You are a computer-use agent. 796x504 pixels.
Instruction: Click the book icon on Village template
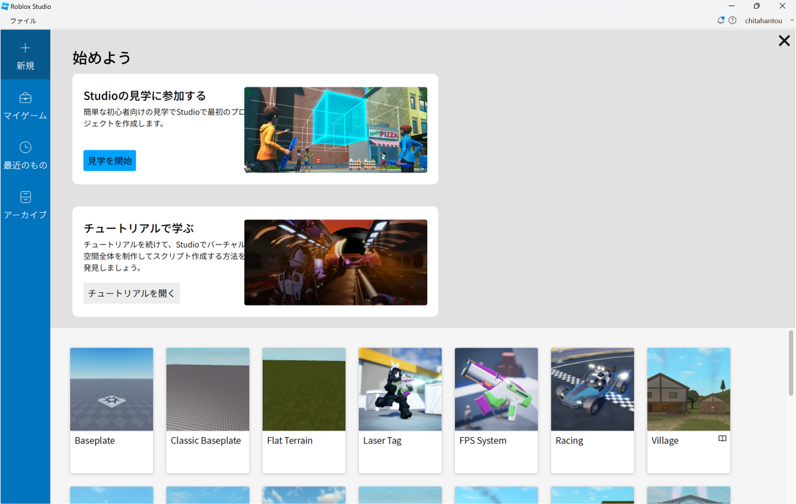point(722,439)
